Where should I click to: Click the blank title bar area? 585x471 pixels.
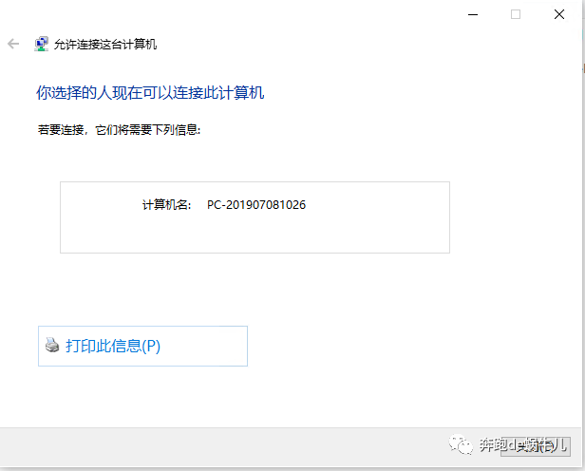coord(237,14)
